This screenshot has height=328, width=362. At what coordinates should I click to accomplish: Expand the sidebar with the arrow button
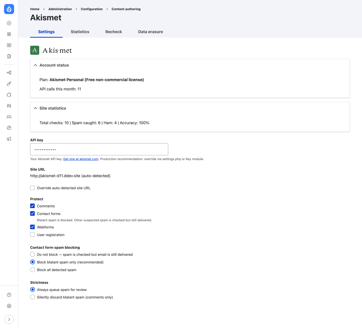point(9,320)
